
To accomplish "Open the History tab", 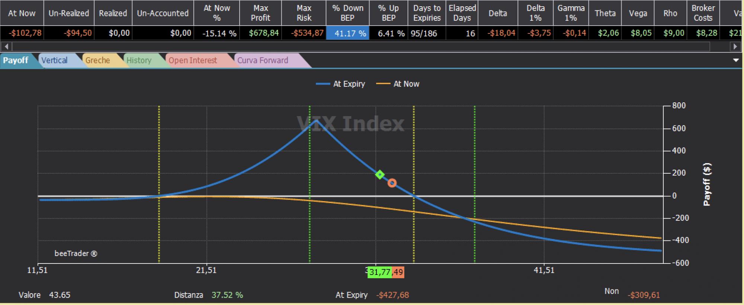I will tap(139, 60).
